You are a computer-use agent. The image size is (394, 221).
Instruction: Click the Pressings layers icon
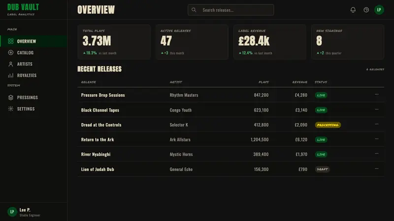(x=10, y=97)
